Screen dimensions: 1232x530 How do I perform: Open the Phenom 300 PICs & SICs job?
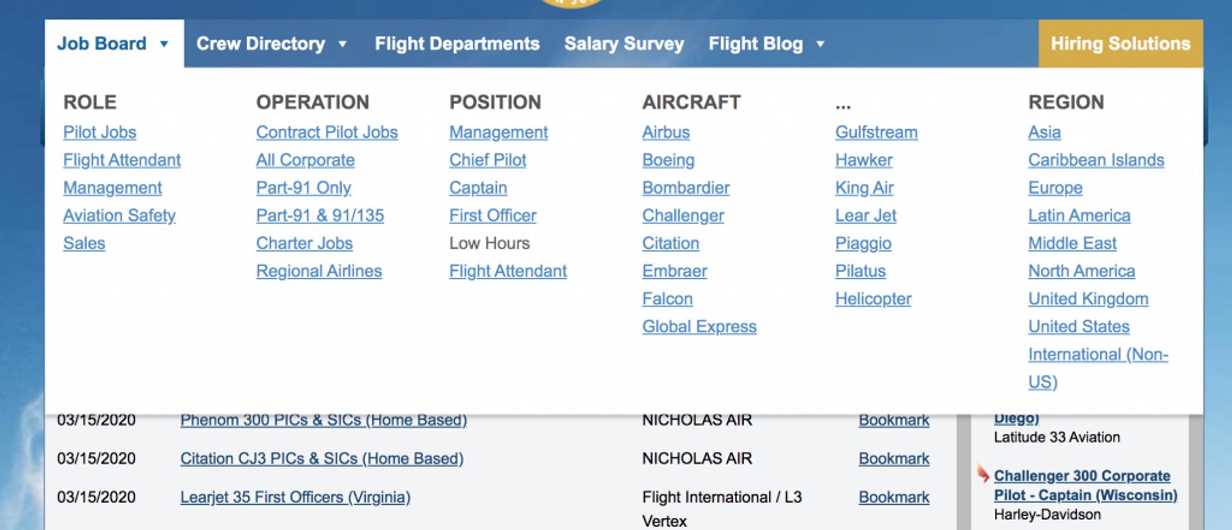point(323,420)
